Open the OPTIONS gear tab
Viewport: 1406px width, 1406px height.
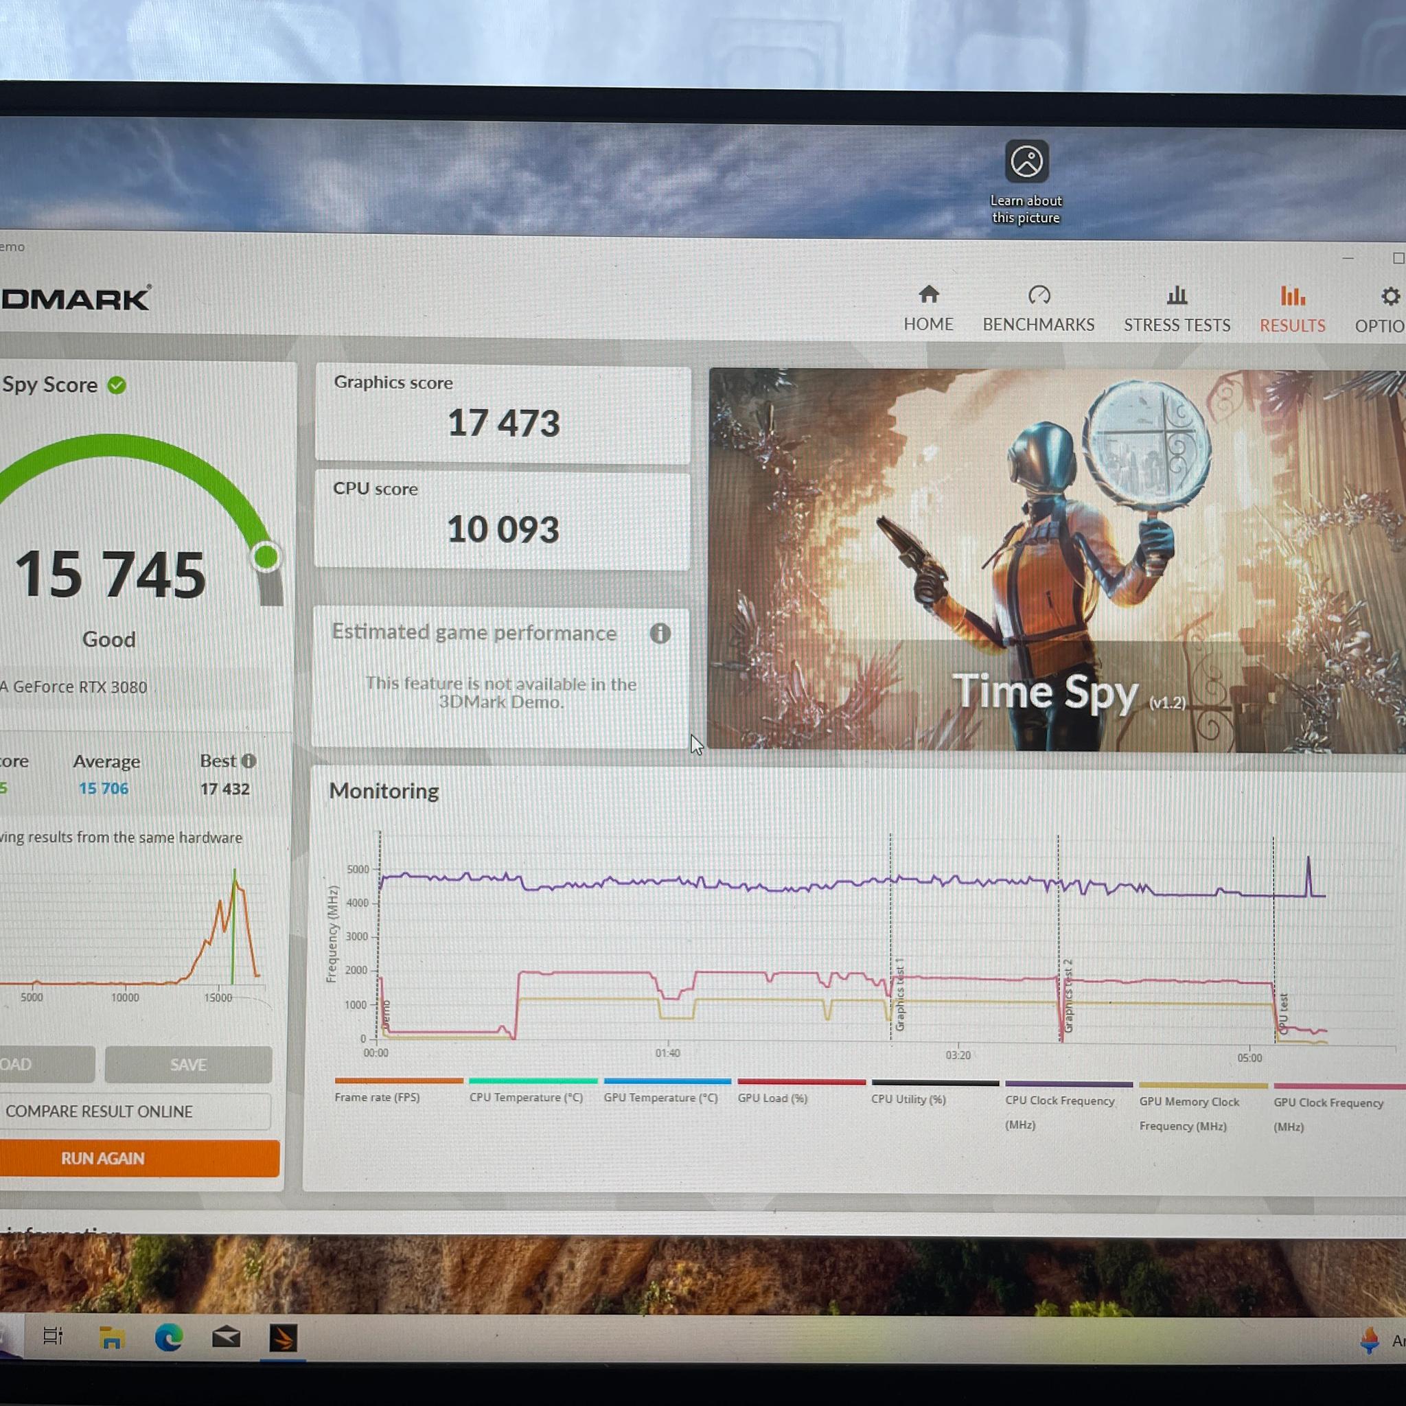point(1381,310)
